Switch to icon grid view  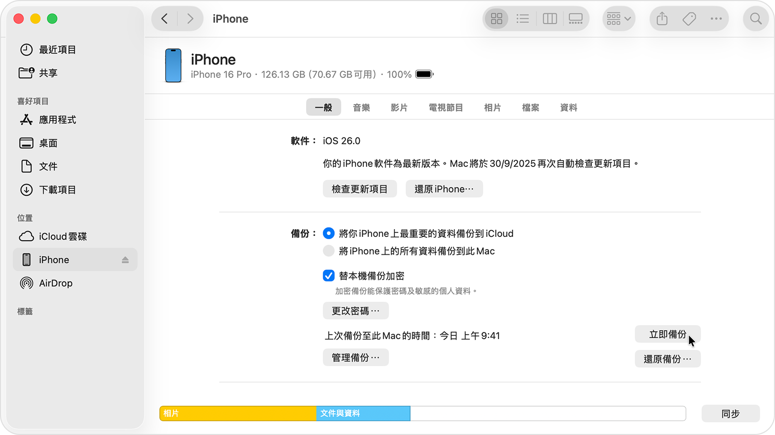click(496, 19)
